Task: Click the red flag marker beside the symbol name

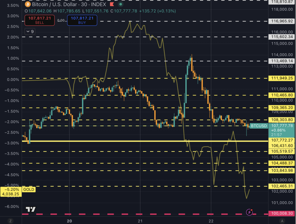Action: pos(111,4)
